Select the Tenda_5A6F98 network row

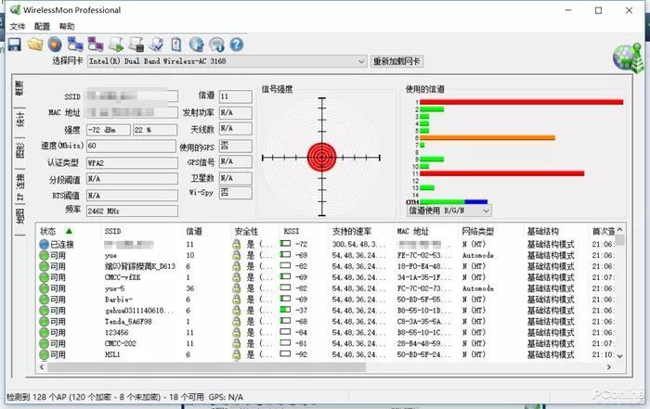coord(128,321)
